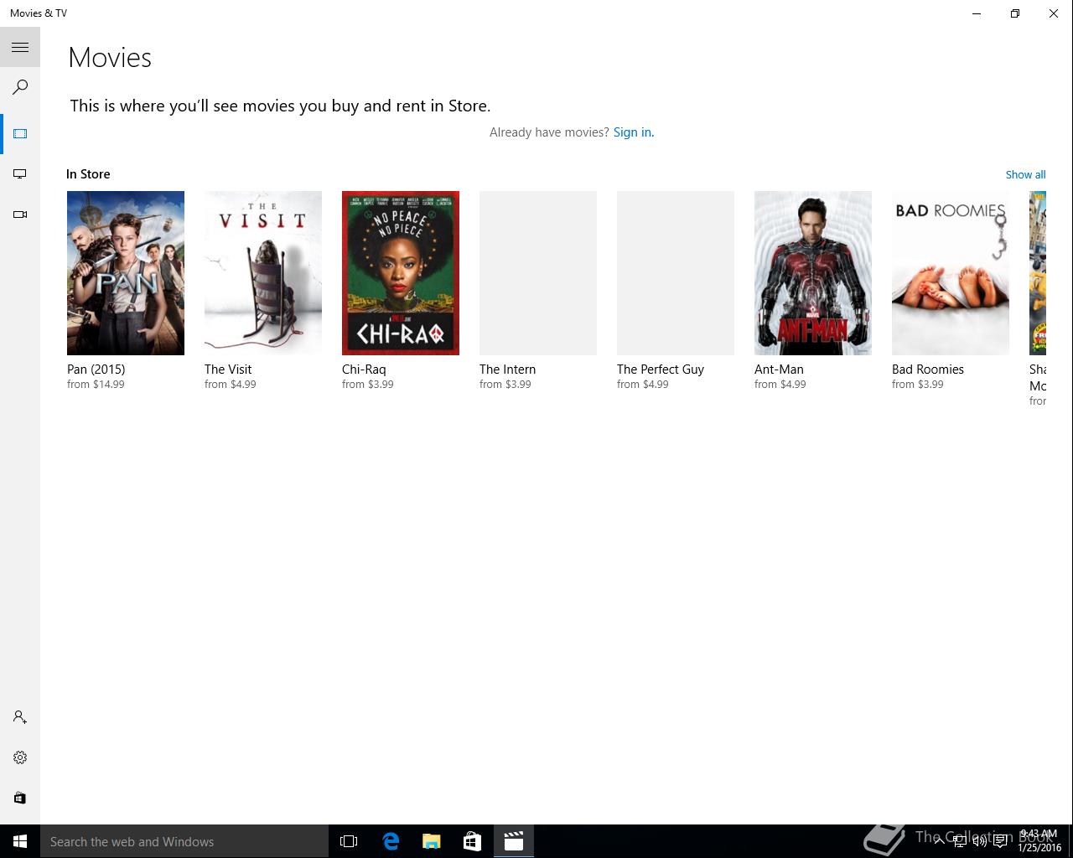Click the Movies & TV taskbar icon

(x=514, y=841)
